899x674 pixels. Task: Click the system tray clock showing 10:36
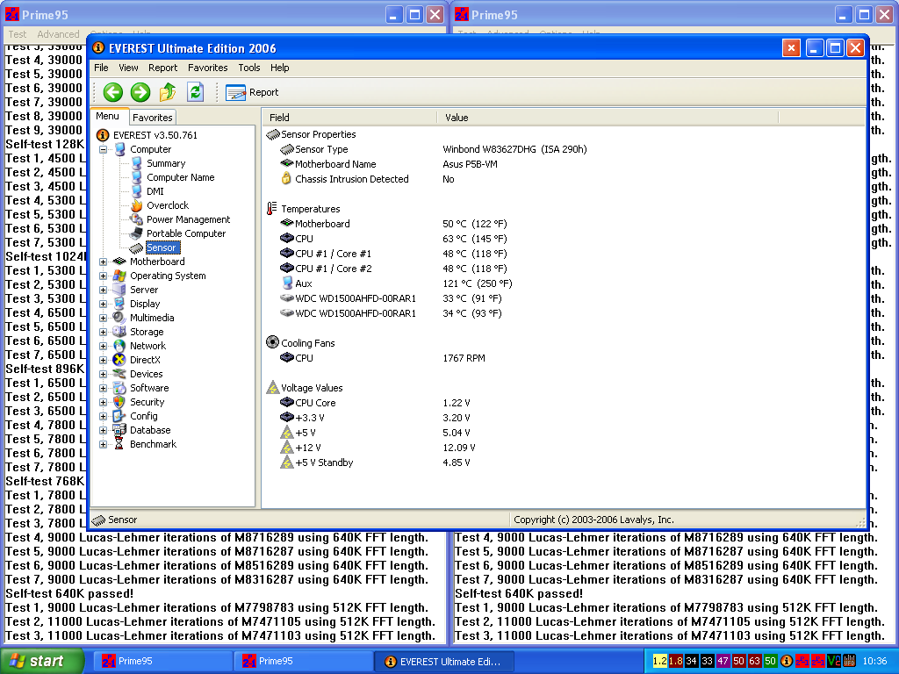tap(874, 662)
